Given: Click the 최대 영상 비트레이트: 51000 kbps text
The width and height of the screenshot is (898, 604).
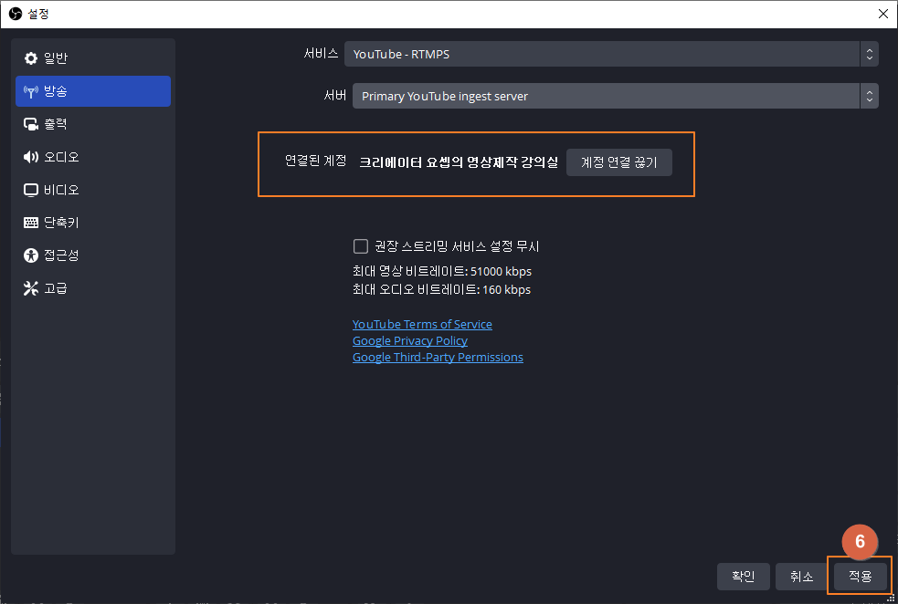Looking at the screenshot, I should click(x=442, y=271).
